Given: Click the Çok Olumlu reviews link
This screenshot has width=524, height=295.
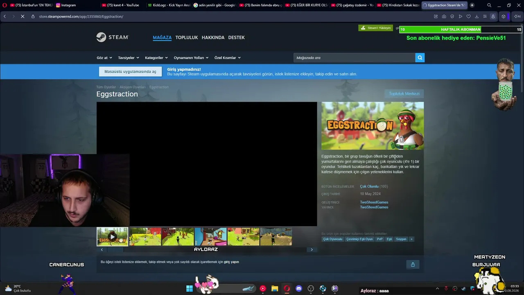Looking at the screenshot, I should pyautogui.click(x=369, y=186).
